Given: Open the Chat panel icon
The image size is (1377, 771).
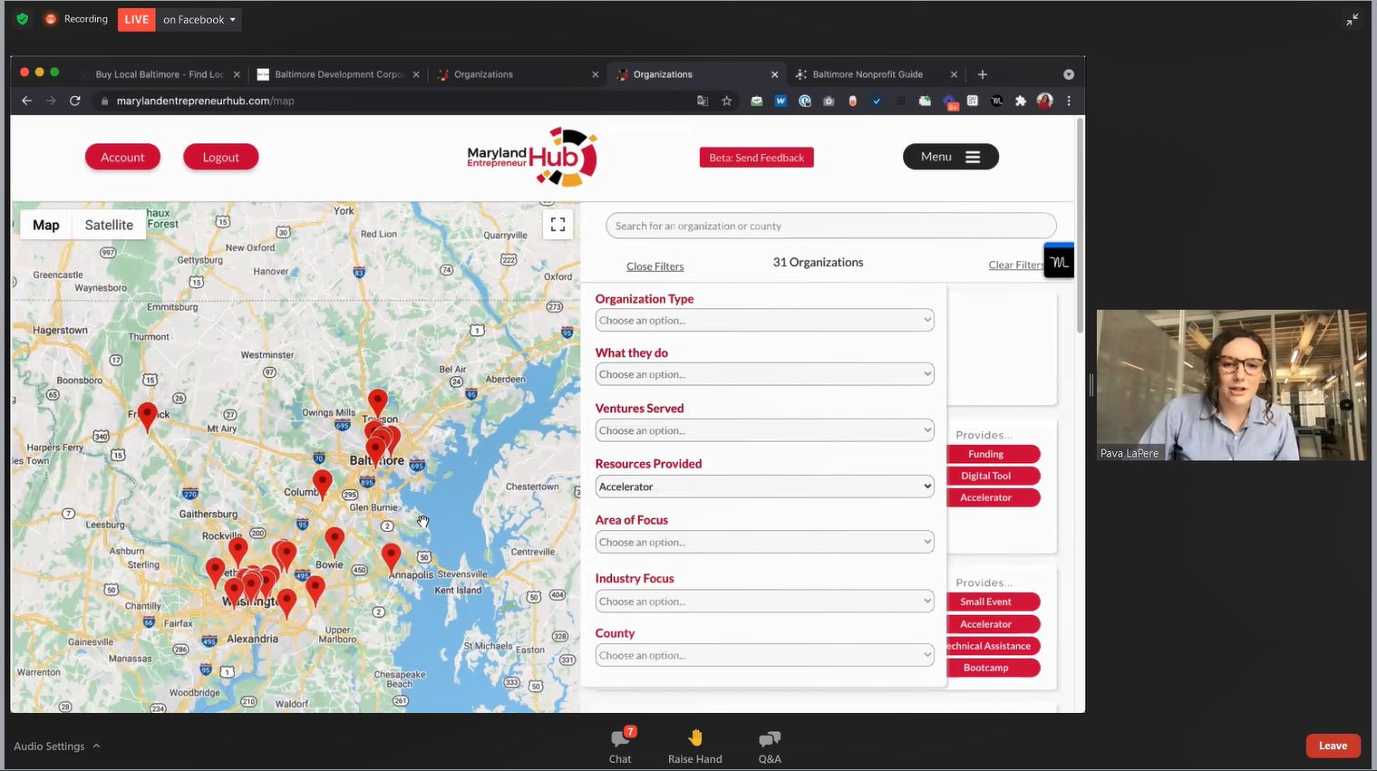Looking at the screenshot, I should 620,739.
